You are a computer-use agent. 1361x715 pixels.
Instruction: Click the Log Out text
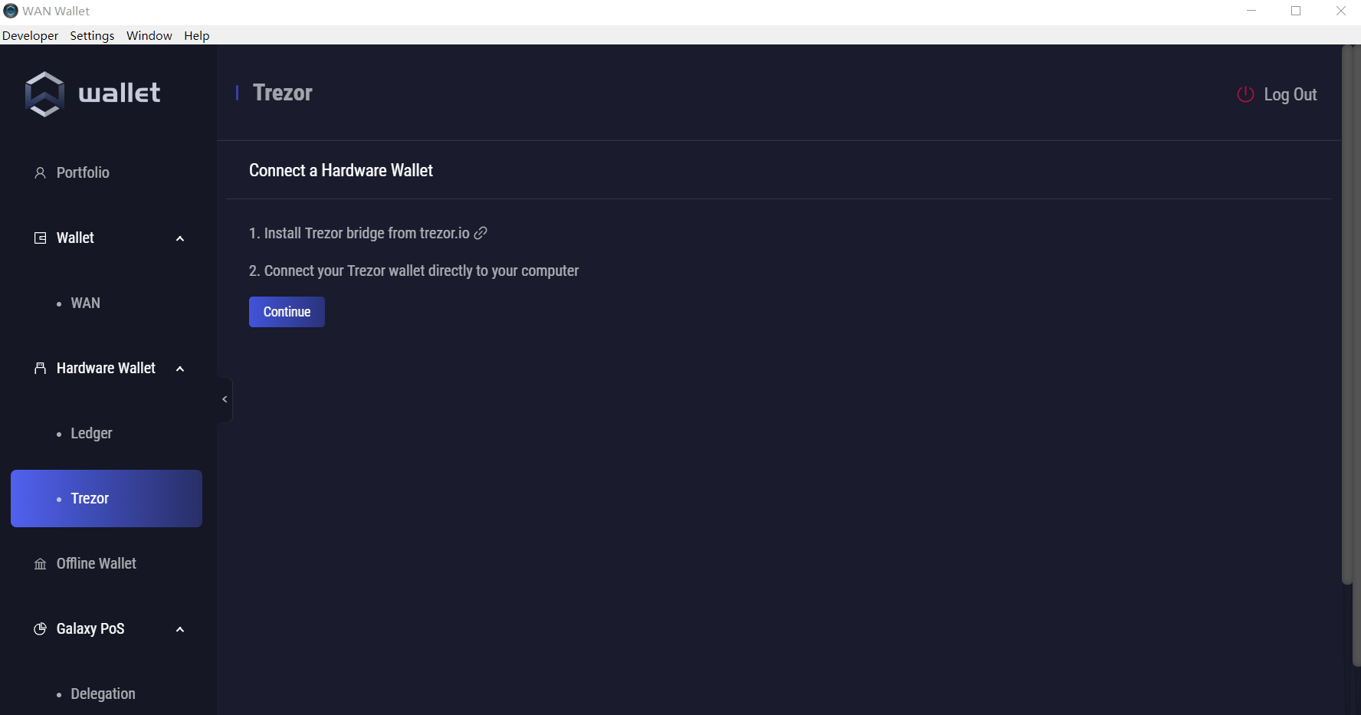pos(1290,94)
